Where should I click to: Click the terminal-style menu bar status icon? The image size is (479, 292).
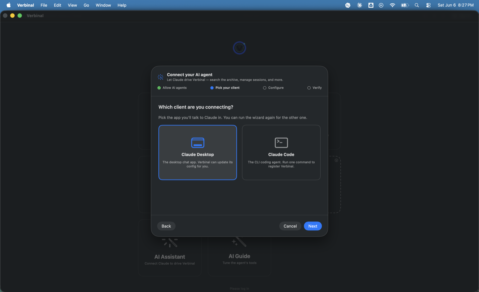pyautogui.click(x=348, y=5)
